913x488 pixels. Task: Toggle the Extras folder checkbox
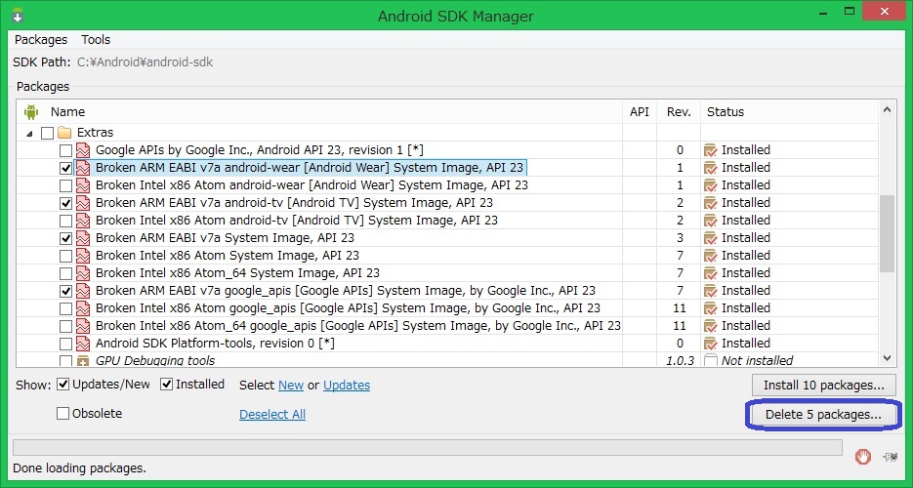[x=47, y=133]
